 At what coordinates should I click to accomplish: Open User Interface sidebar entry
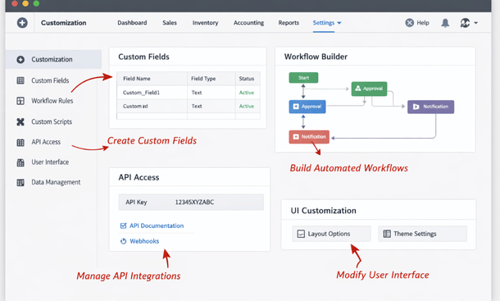[x=50, y=162]
